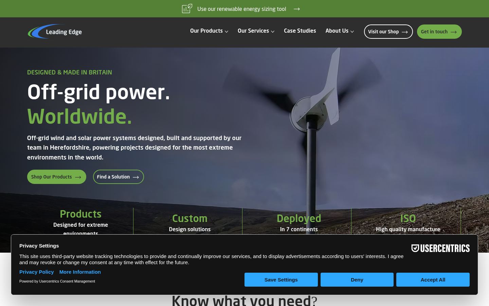This screenshot has height=306, width=489.
Task: Click the arrow in Find a Solution button
Action: (136, 177)
